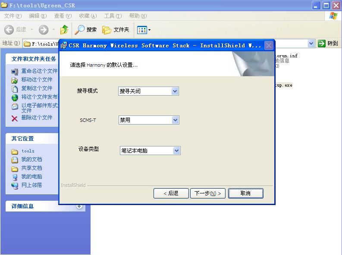Open forward history dropdown arrow
This screenshot has width=342, height=255.
53,30
